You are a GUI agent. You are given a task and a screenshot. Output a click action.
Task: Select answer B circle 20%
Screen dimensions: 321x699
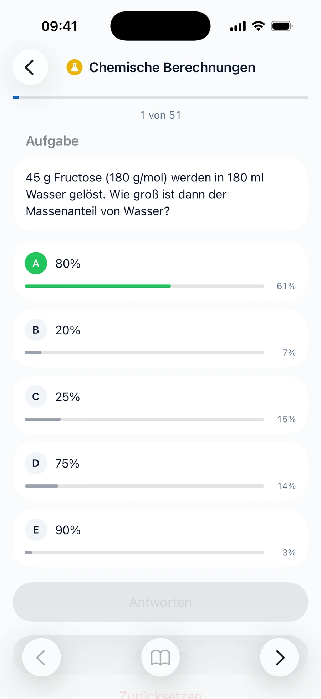click(x=36, y=330)
